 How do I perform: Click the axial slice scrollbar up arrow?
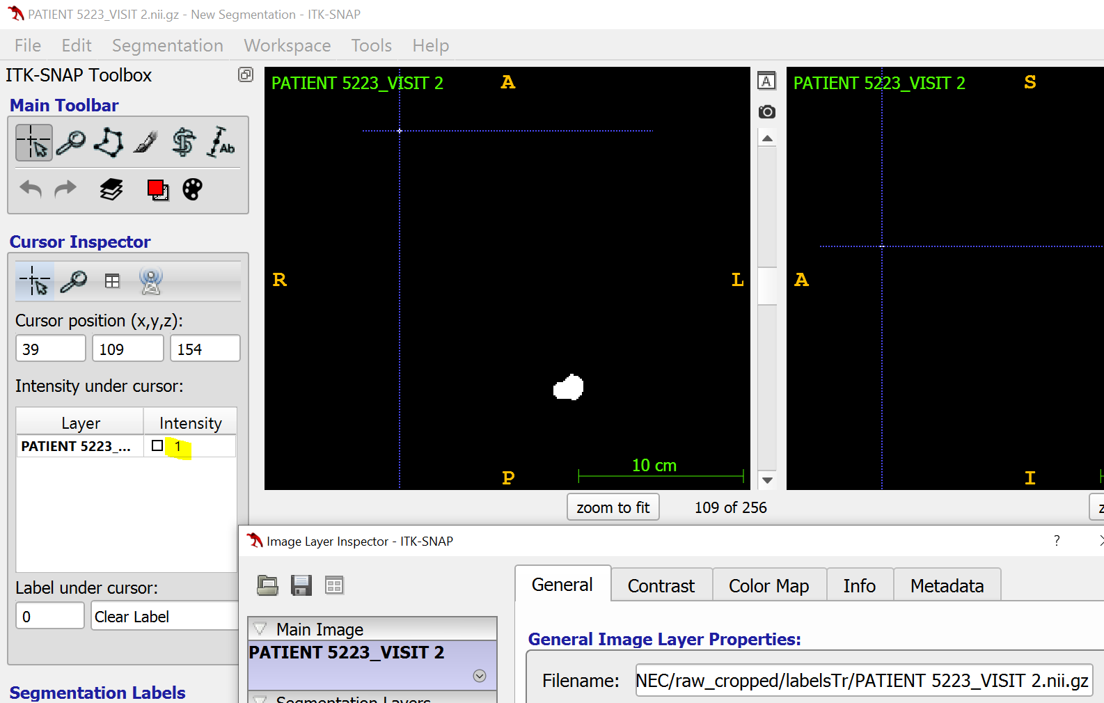767,139
